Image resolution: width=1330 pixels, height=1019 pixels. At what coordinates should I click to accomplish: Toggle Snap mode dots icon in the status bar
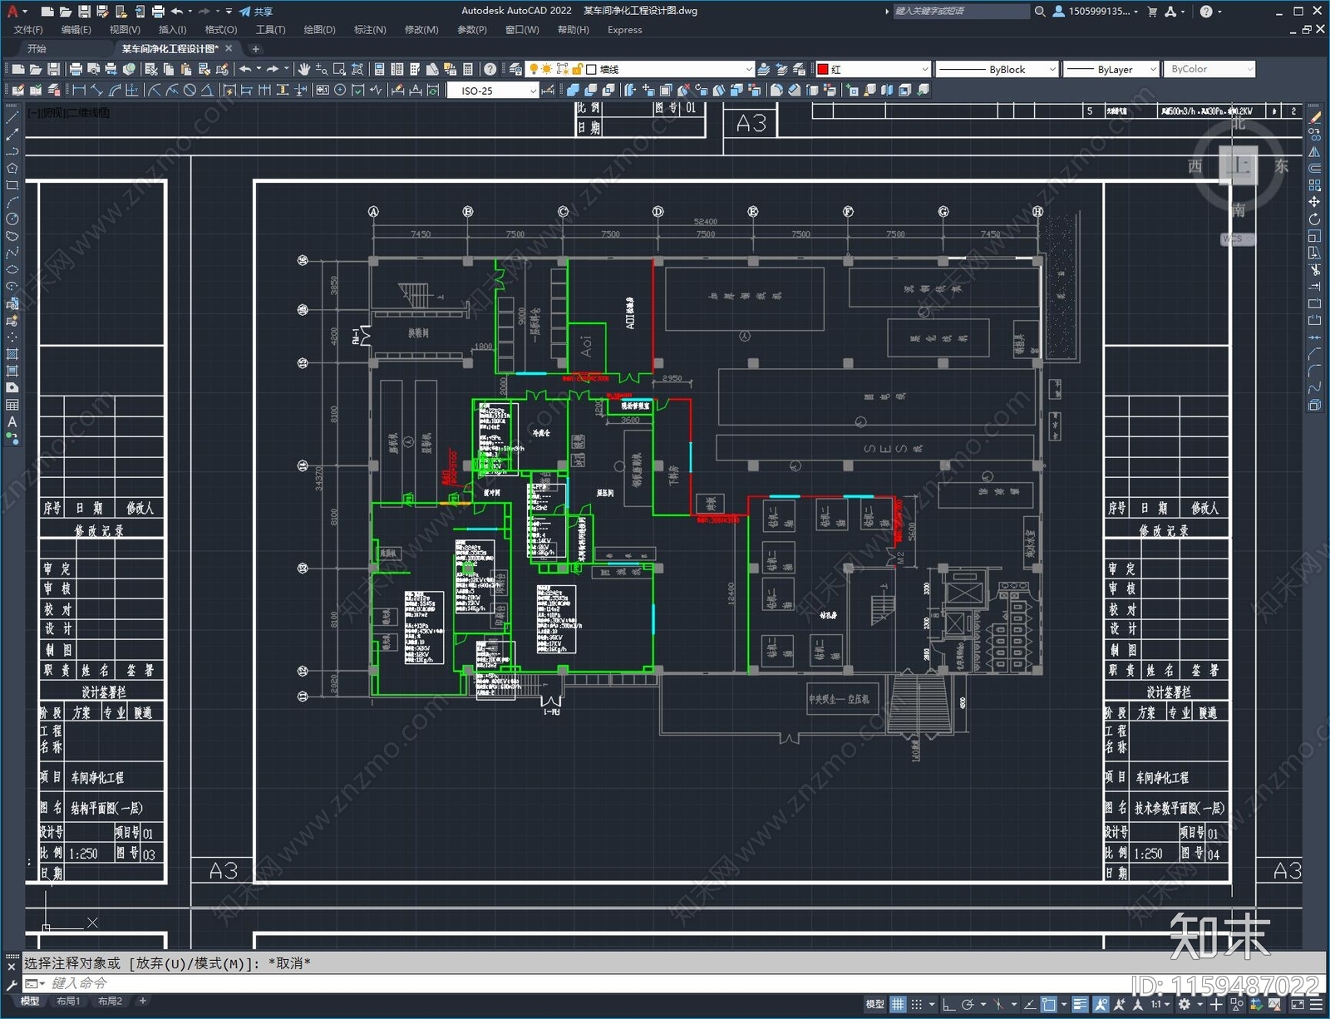(916, 1005)
